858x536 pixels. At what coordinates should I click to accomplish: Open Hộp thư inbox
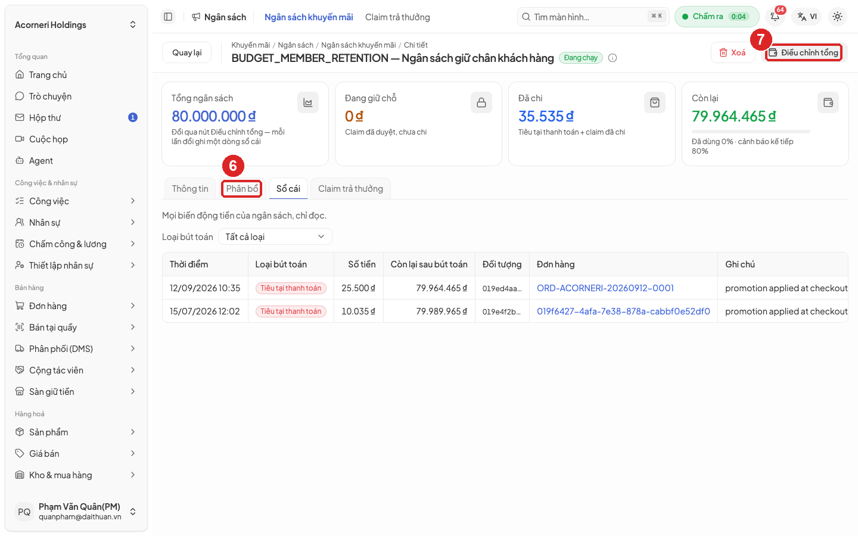76,118
